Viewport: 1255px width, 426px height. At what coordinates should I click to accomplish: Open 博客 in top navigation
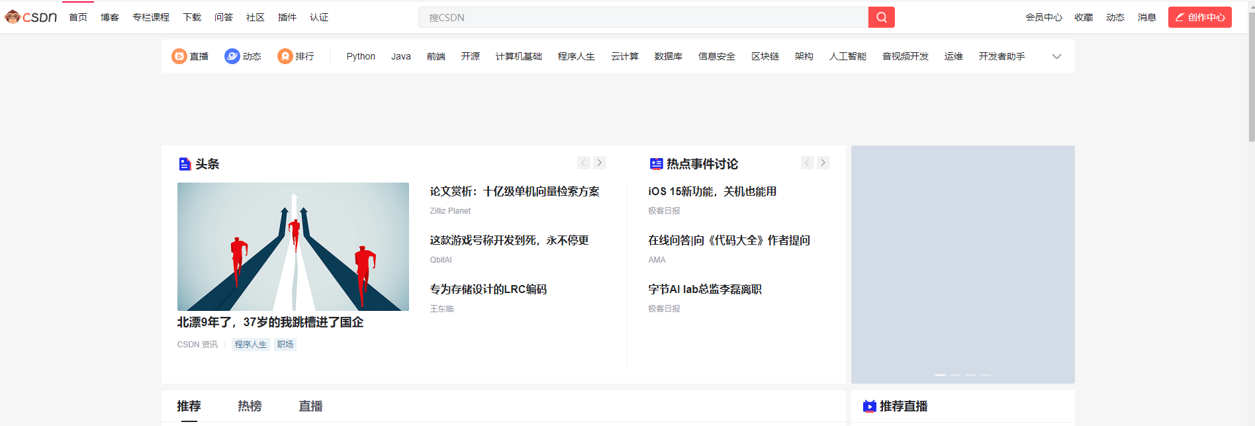110,17
